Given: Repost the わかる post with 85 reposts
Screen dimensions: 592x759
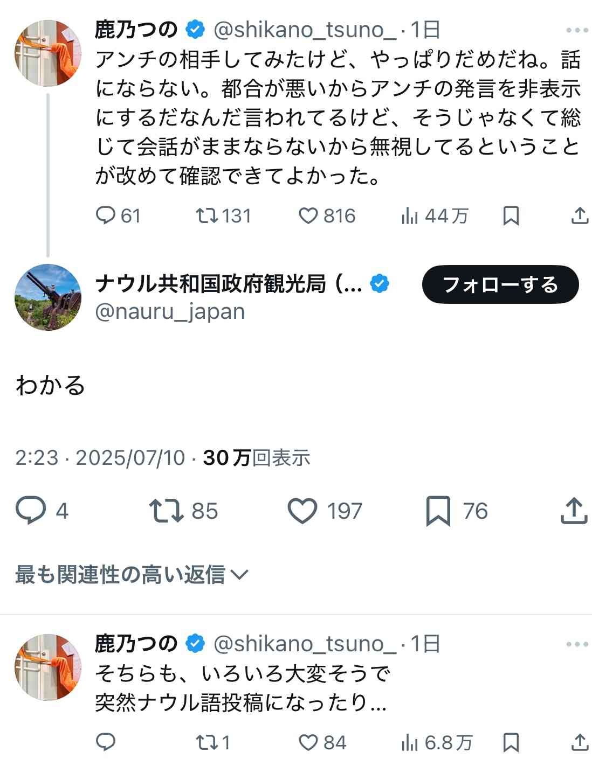Looking at the screenshot, I should pos(166,511).
